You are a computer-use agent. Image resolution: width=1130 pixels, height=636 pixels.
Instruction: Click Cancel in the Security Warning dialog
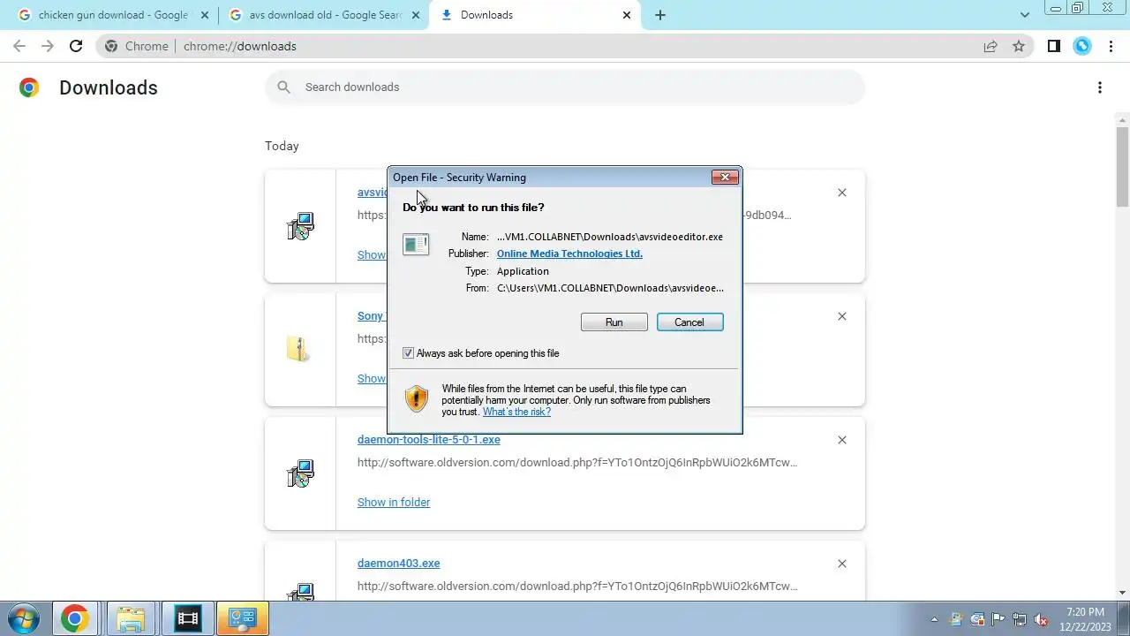pos(689,322)
